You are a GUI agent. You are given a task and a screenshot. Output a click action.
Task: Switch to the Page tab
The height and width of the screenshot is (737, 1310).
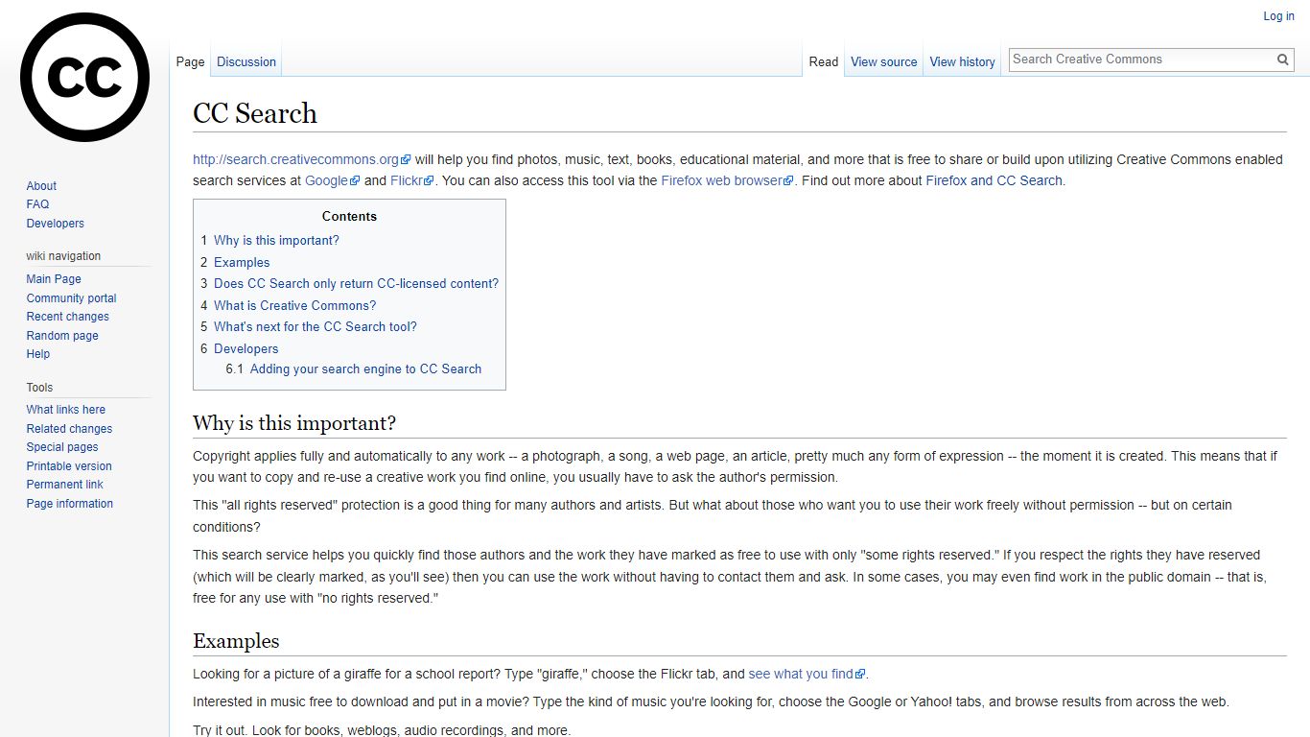point(190,61)
